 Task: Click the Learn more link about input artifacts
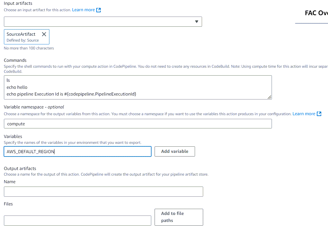pyautogui.click(x=84, y=10)
